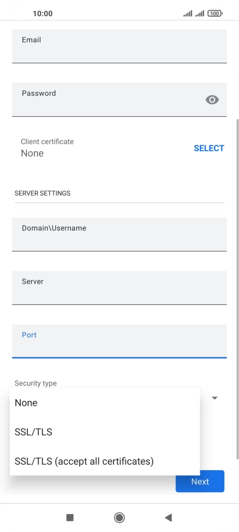This screenshot has height=532, width=239.
Task: Tap the battery indicator in status bar
Action: click(215, 14)
